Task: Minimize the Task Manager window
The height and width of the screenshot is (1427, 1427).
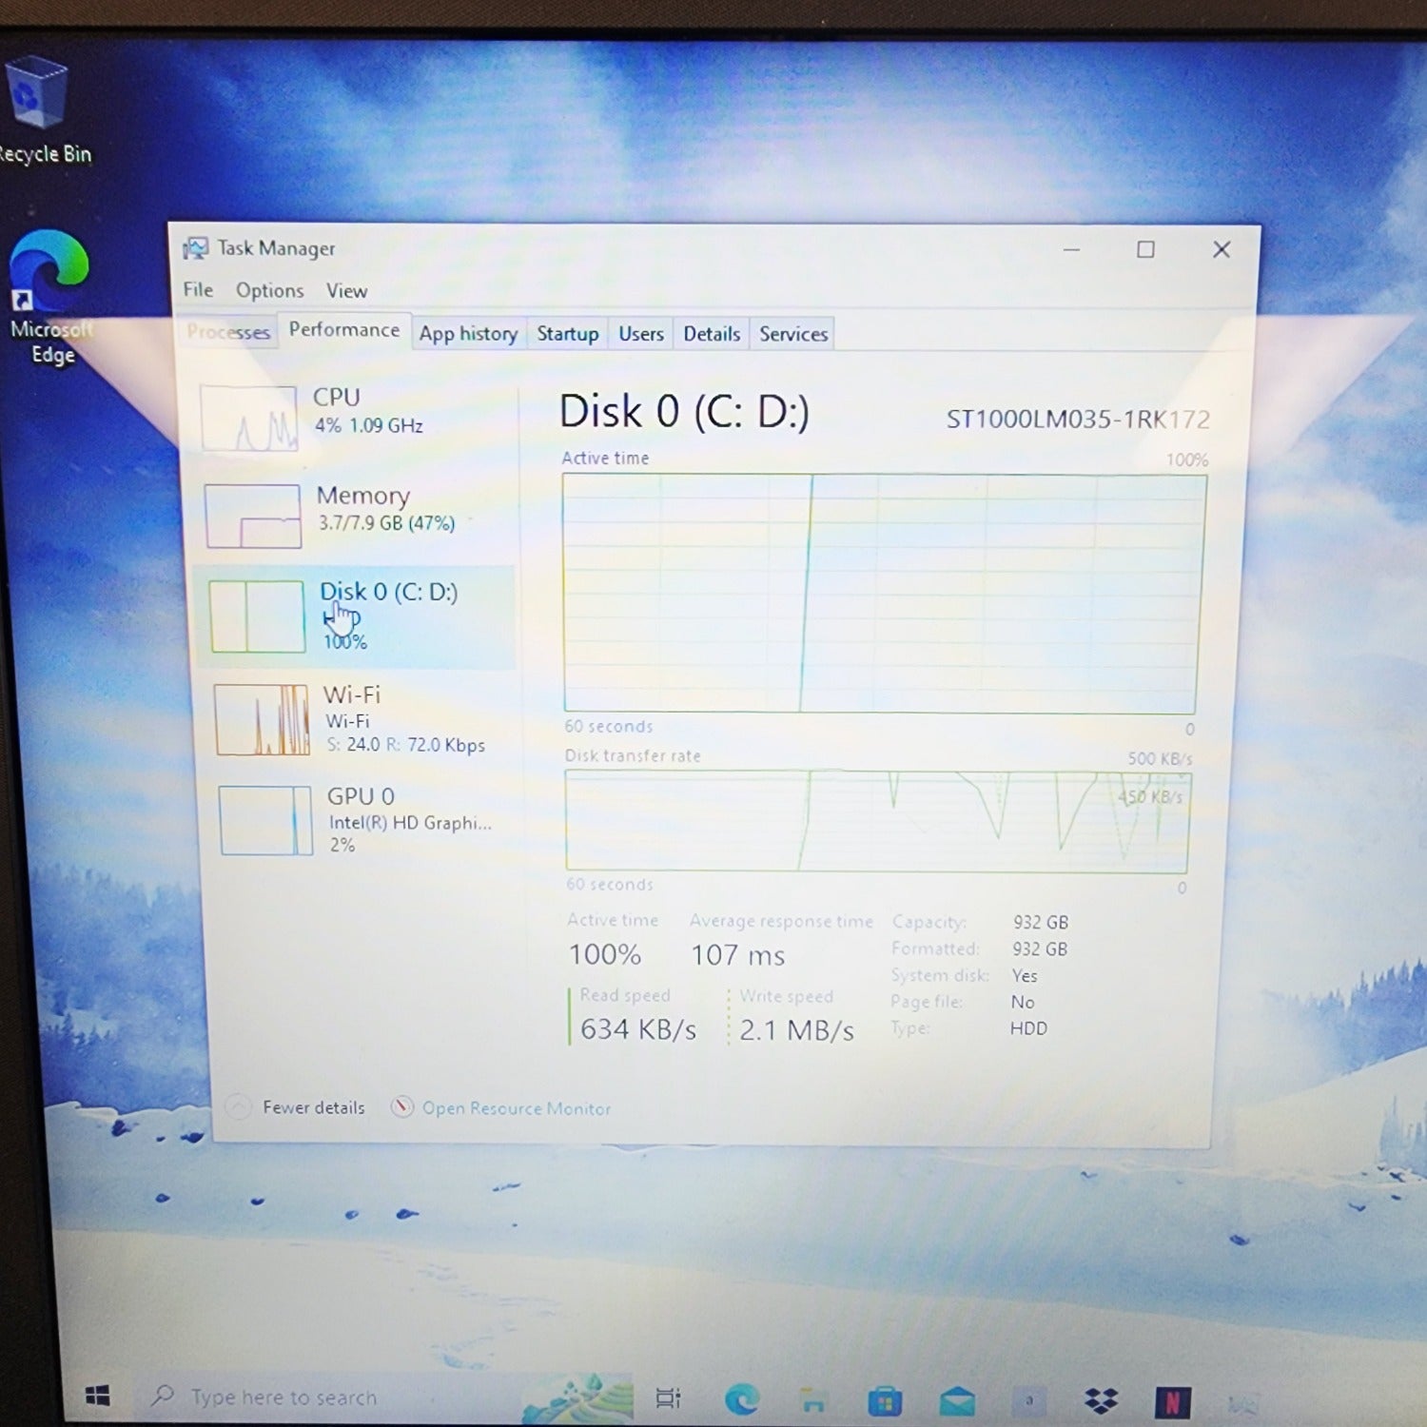Action: point(1071,249)
